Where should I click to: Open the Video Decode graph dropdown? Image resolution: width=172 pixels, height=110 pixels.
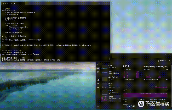(129, 80)
